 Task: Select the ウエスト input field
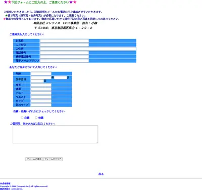(x=41, y=97)
